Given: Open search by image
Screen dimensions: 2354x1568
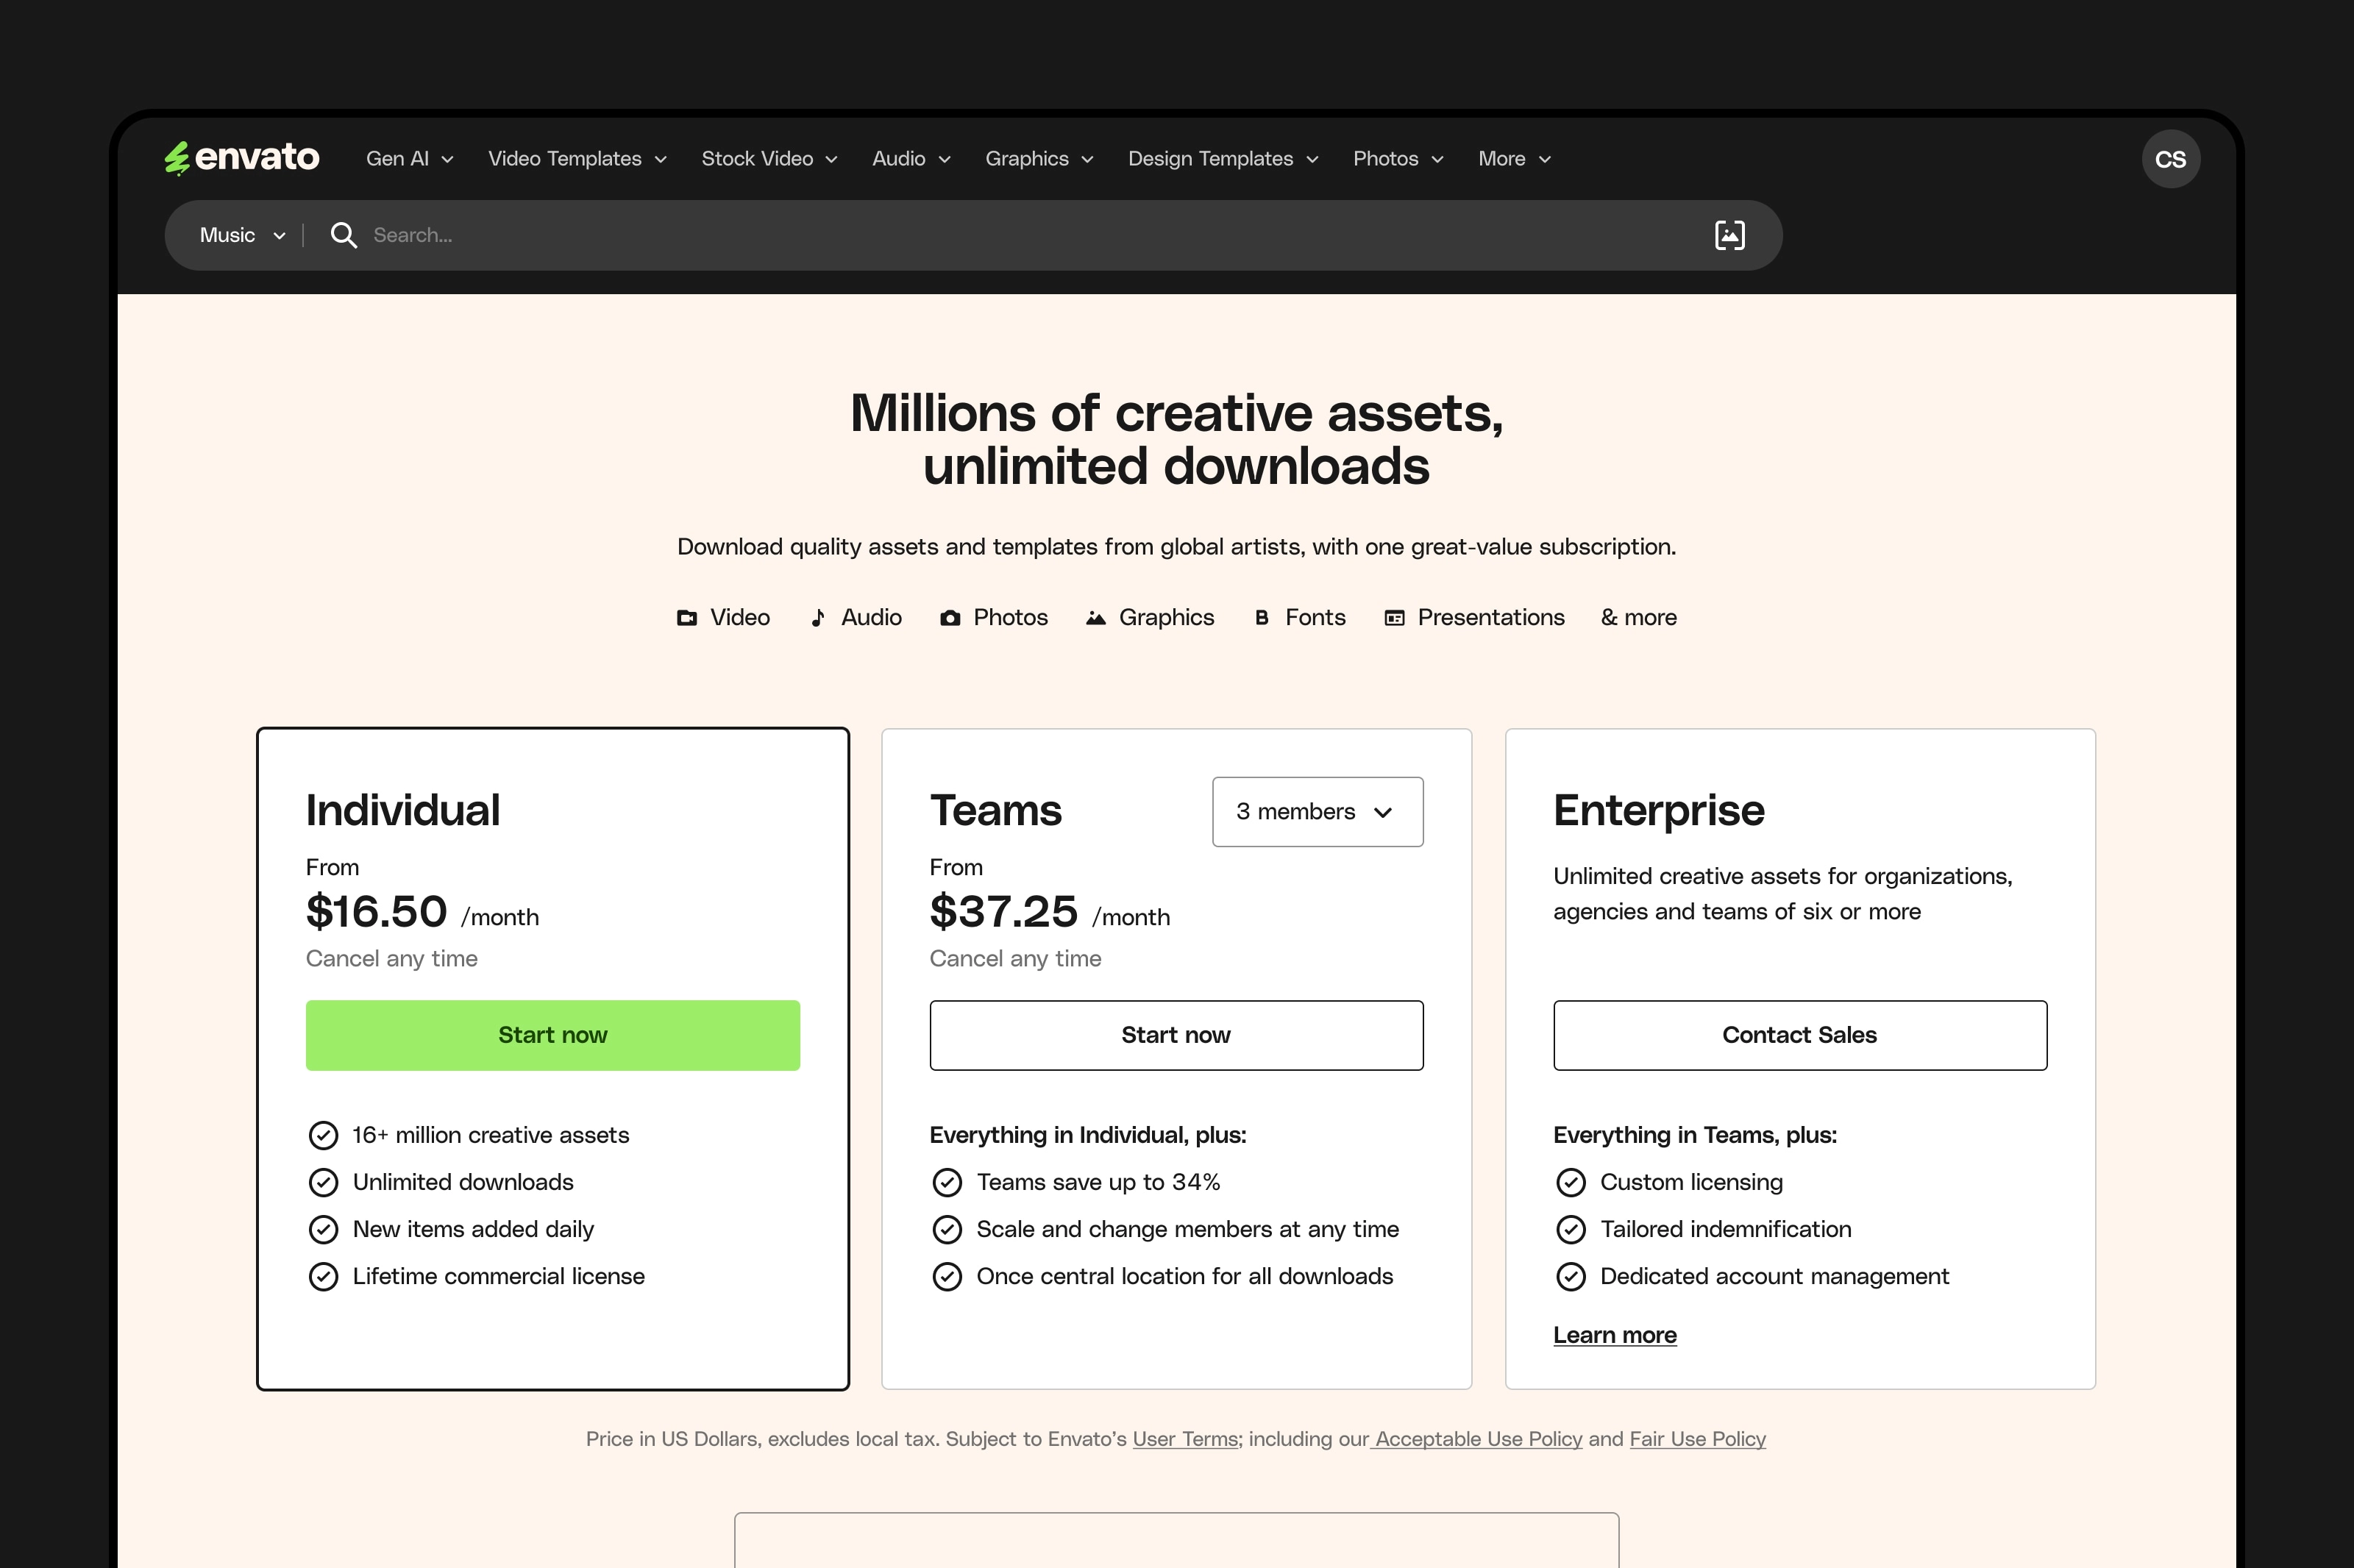Looking at the screenshot, I should pyautogui.click(x=1729, y=234).
